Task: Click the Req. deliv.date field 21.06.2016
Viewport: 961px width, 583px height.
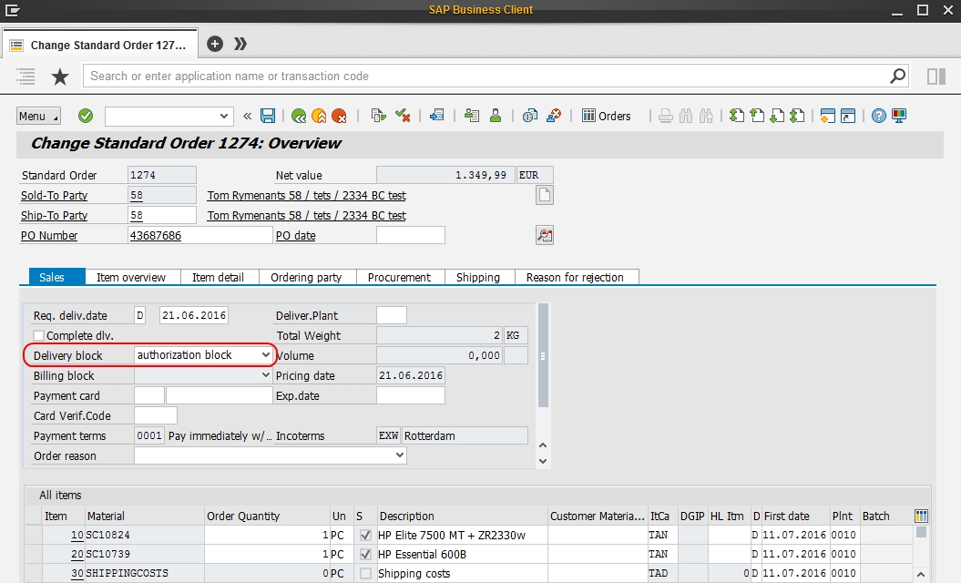Action: point(194,315)
